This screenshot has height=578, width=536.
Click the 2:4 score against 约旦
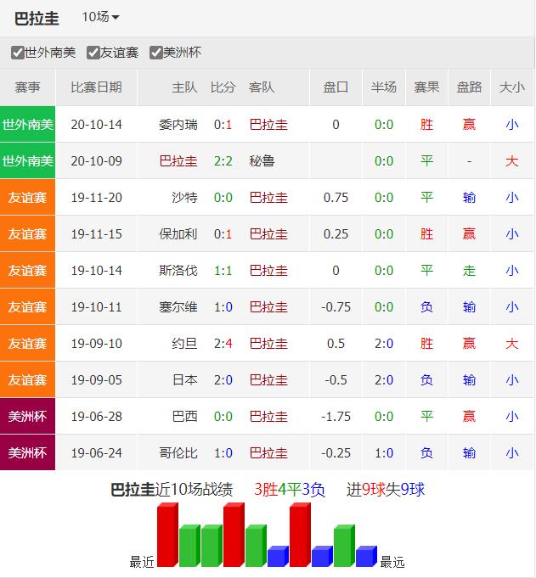223,344
